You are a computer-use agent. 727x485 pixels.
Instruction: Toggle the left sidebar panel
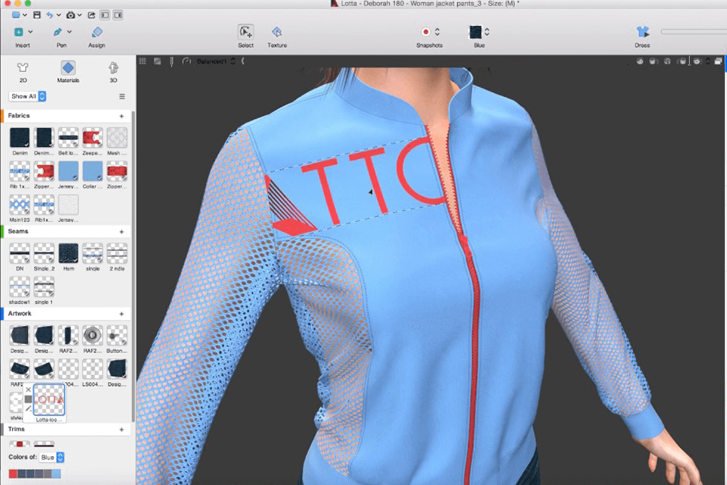tap(105, 15)
